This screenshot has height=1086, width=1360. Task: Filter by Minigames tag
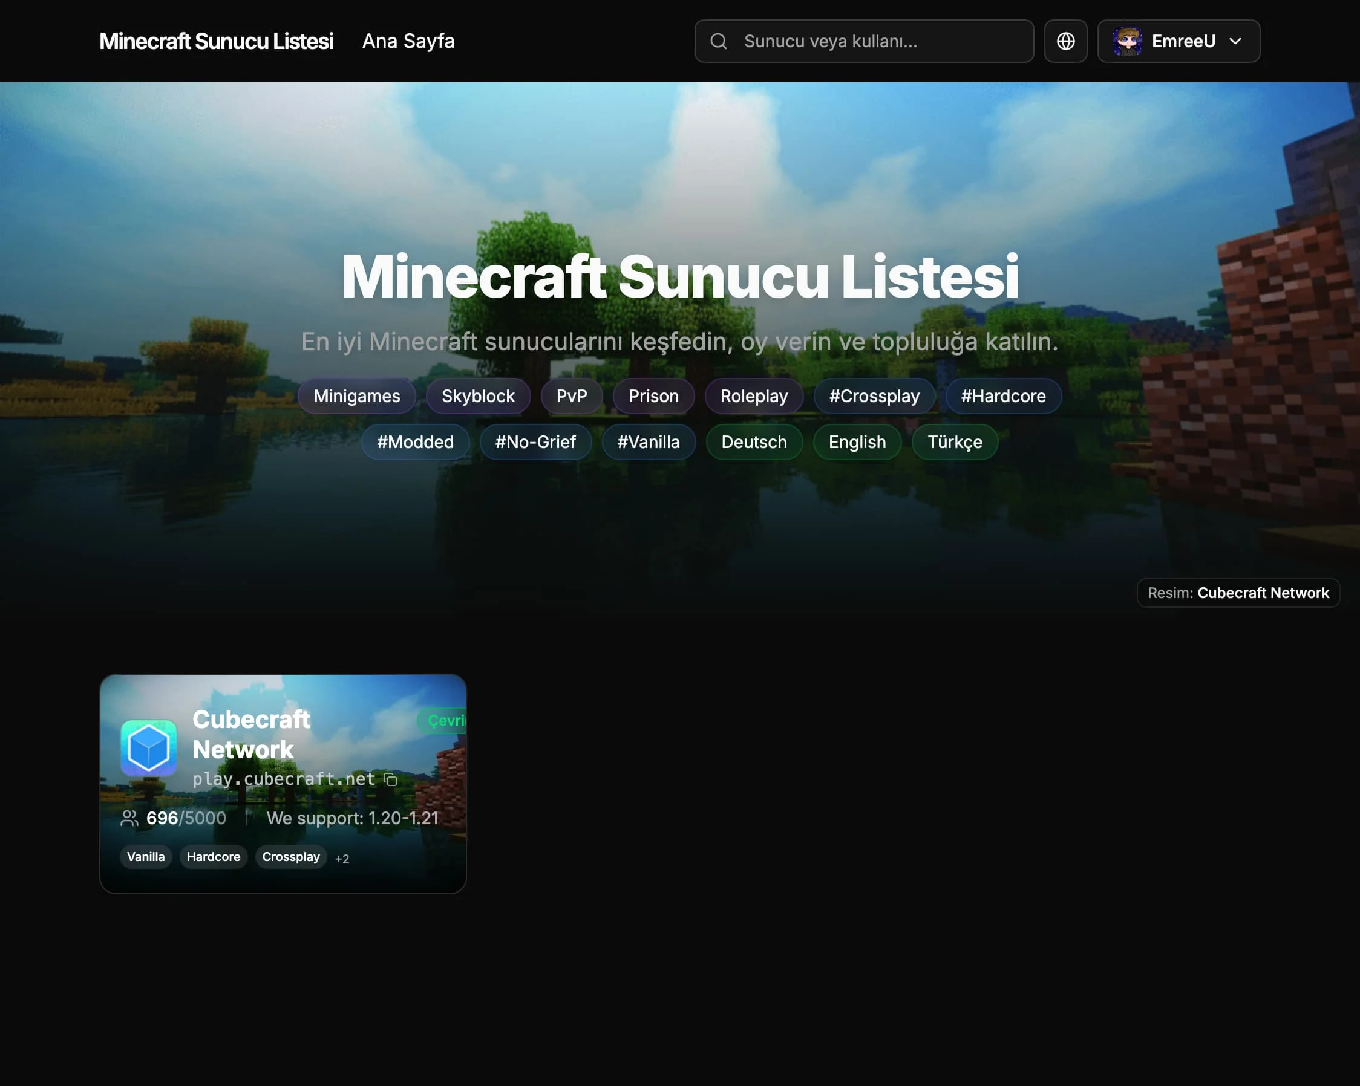[x=357, y=396]
